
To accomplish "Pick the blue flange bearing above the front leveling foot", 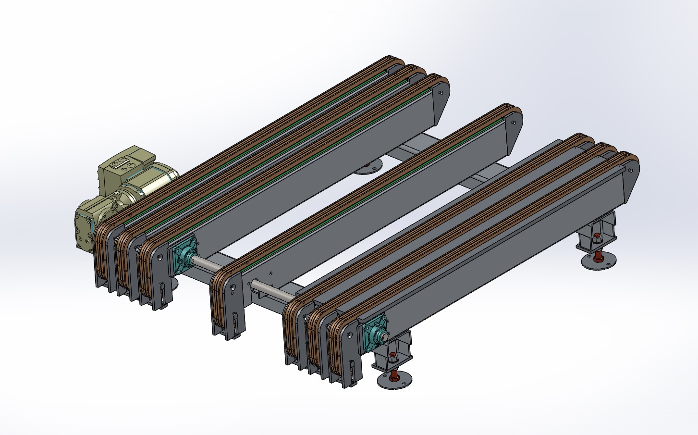I will pos(375,333).
